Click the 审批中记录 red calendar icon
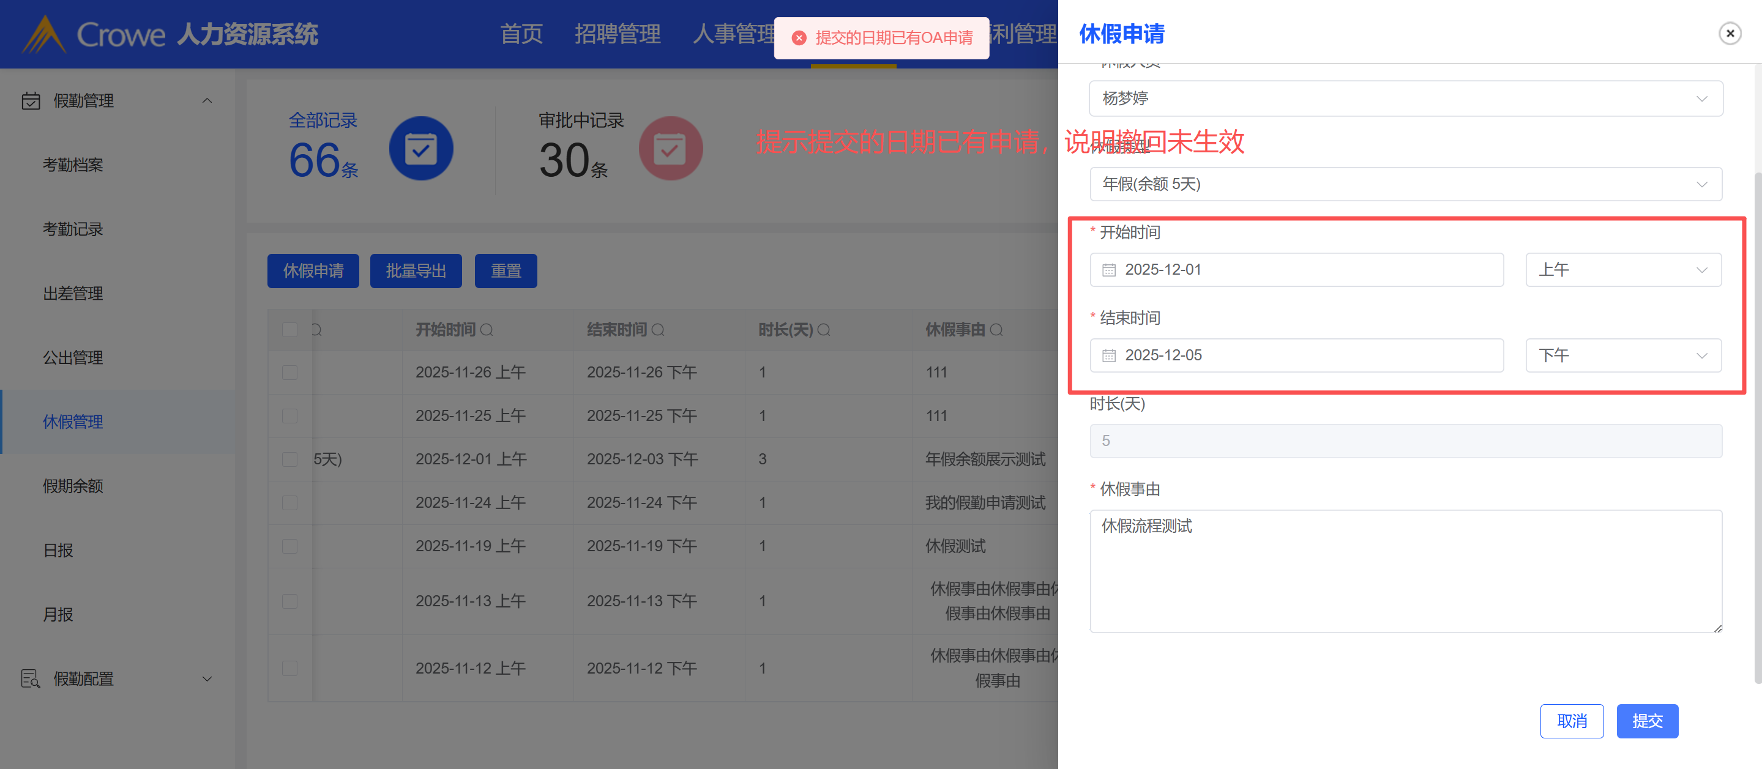This screenshot has height=769, width=1762. point(670,148)
